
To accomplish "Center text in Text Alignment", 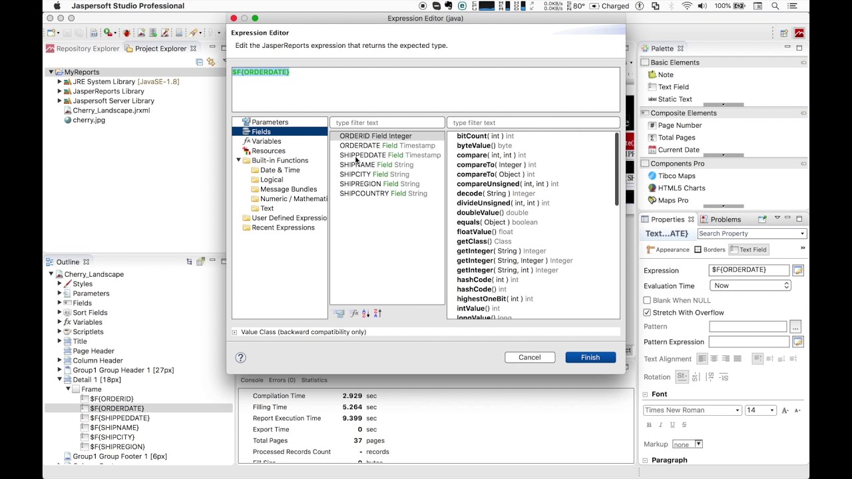I will (x=714, y=359).
